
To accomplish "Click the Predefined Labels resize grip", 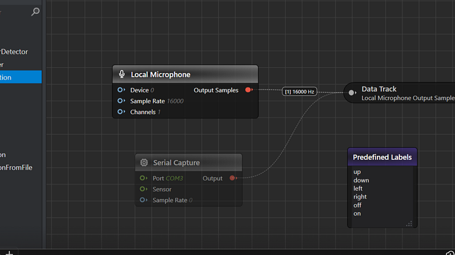I will (409, 224).
